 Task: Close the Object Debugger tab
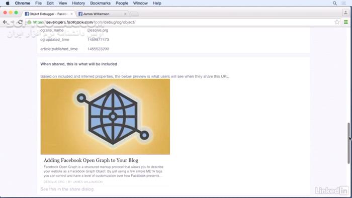click(x=71, y=14)
